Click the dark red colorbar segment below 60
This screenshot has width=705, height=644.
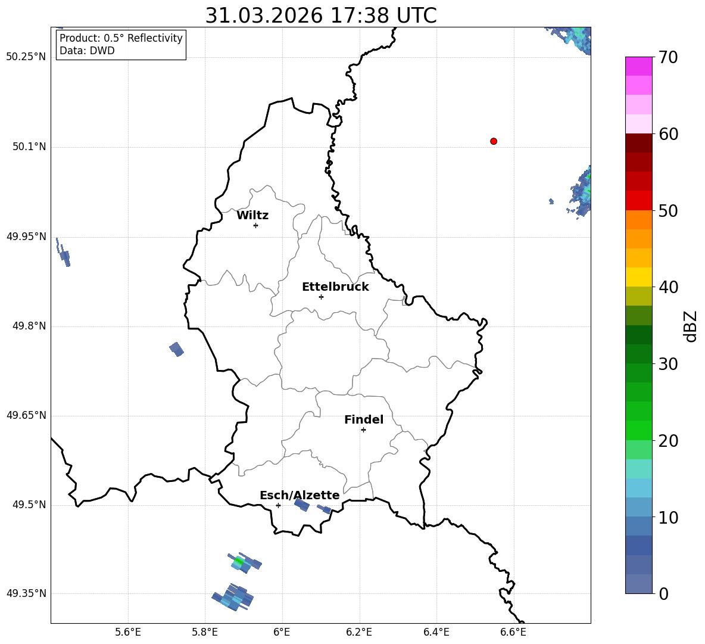[638, 143]
